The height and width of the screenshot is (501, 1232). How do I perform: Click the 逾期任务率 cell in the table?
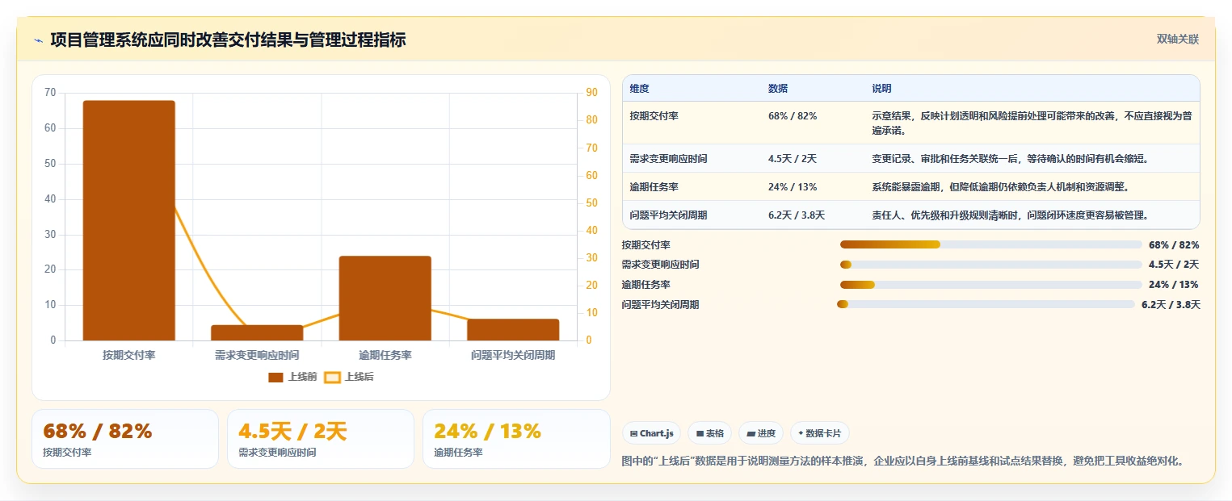[654, 186]
